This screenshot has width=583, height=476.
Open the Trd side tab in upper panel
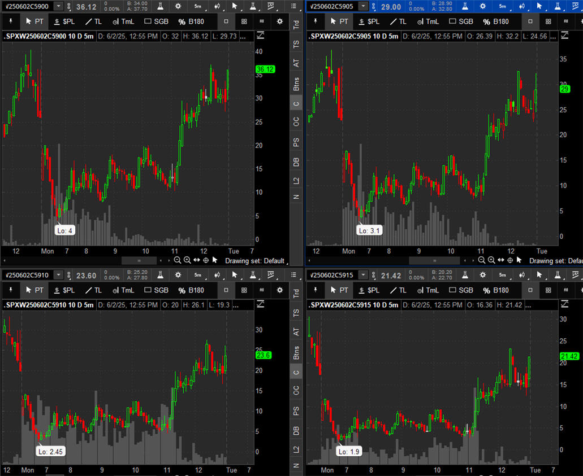[x=296, y=25]
